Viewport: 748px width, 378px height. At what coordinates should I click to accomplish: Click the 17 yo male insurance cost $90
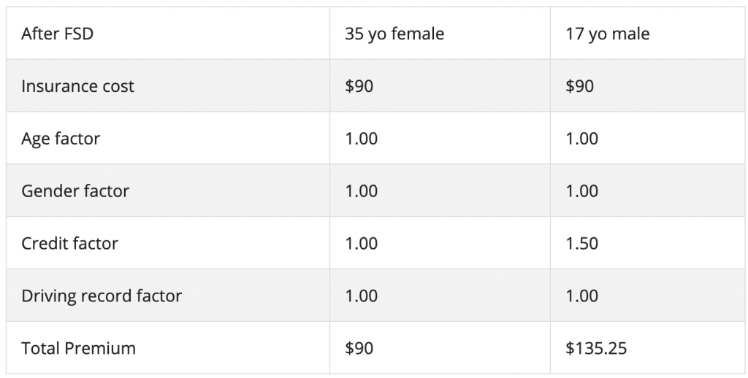point(580,86)
